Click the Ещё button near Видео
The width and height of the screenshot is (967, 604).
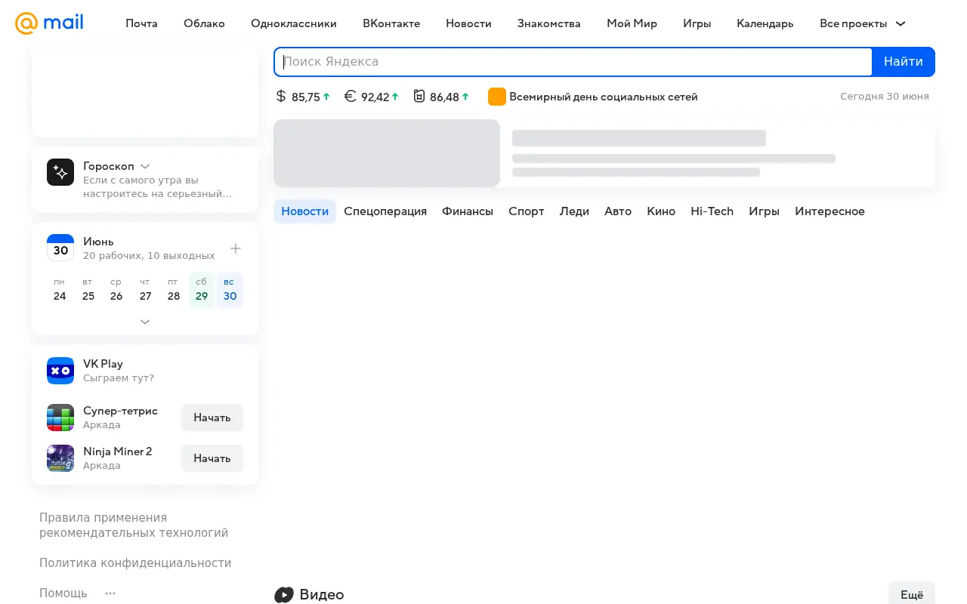(912, 594)
